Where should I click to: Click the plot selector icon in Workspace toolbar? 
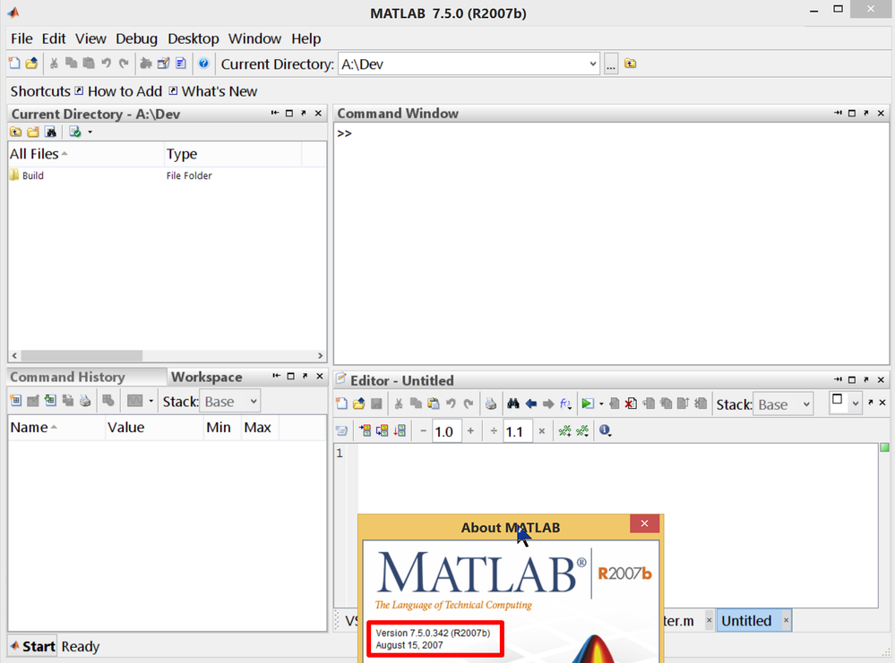[x=134, y=401]
